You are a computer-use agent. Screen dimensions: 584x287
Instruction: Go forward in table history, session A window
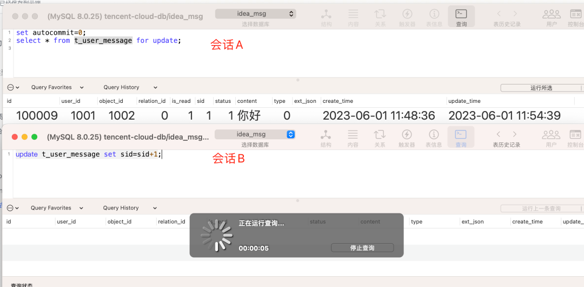[x=515, y=14]
